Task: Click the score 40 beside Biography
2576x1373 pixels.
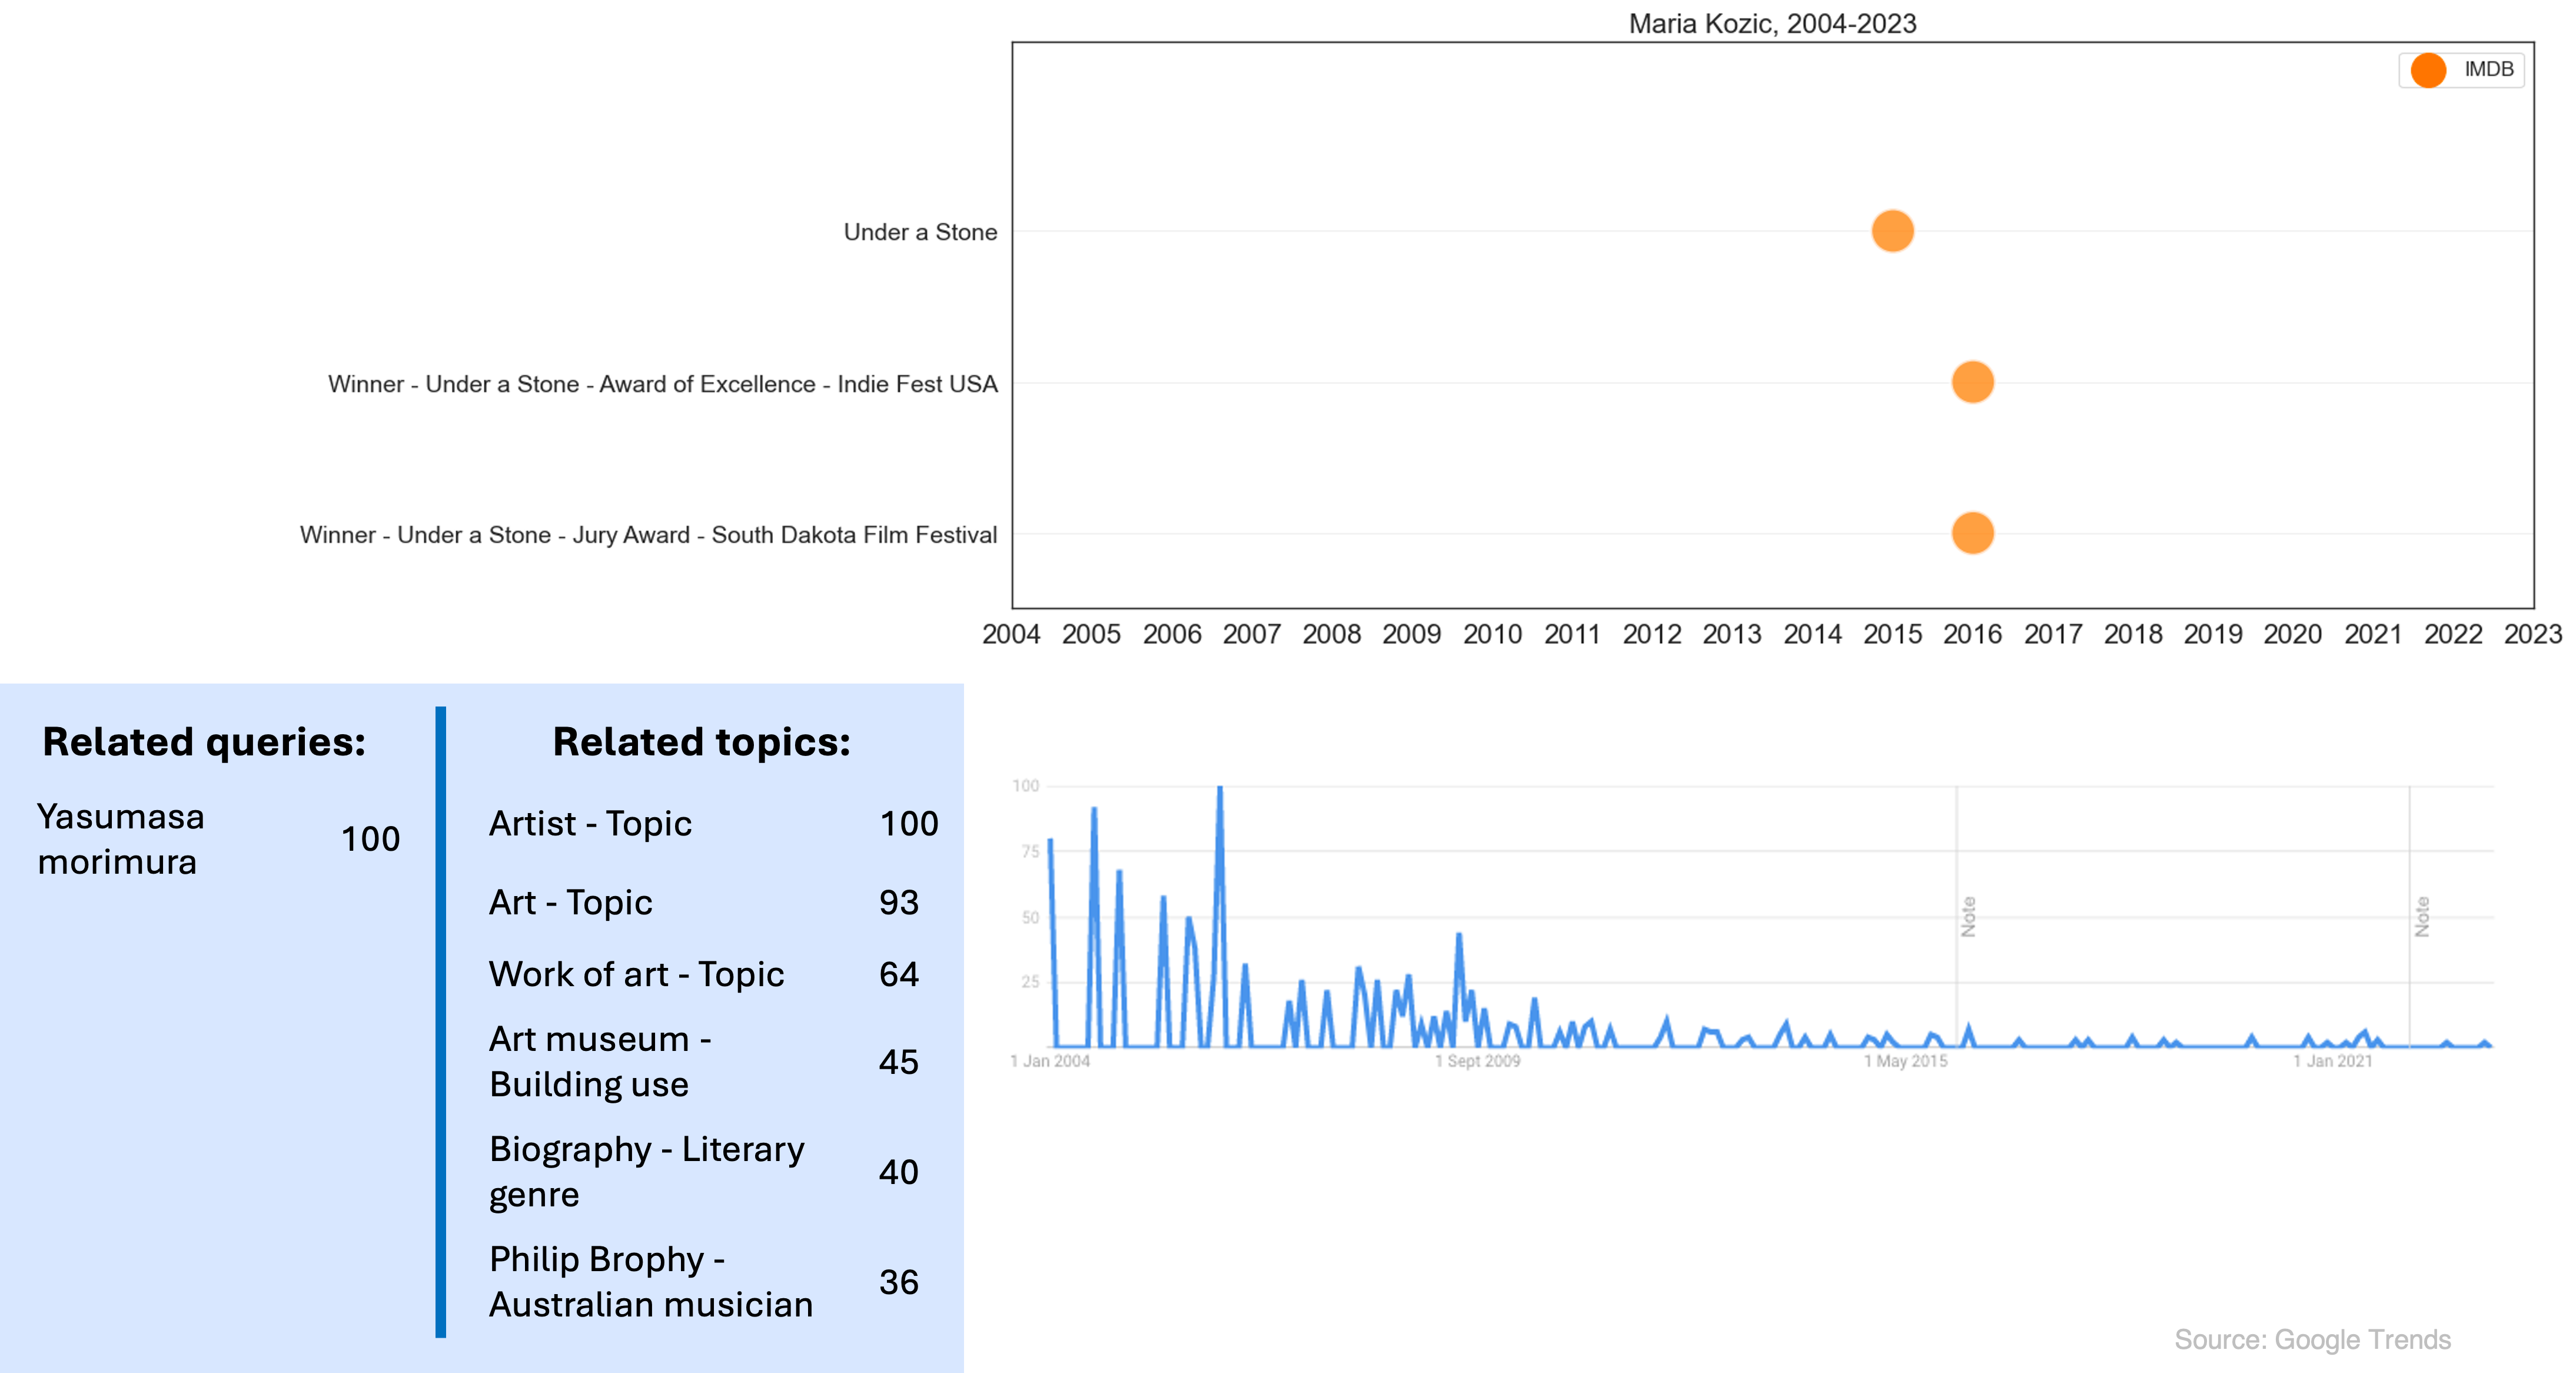Action: point(898,1172)
